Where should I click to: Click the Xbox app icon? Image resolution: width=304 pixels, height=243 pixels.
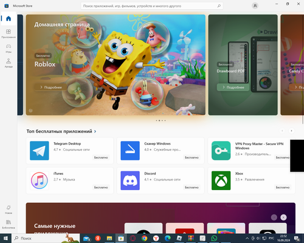[221, 180]
